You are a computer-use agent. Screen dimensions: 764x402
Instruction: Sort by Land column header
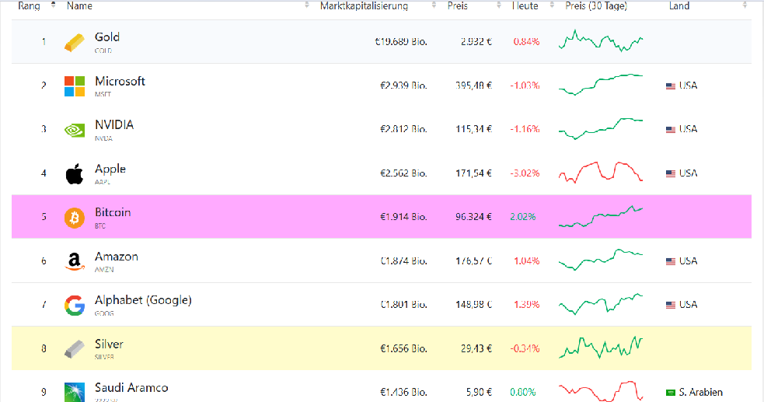(679, 6)
